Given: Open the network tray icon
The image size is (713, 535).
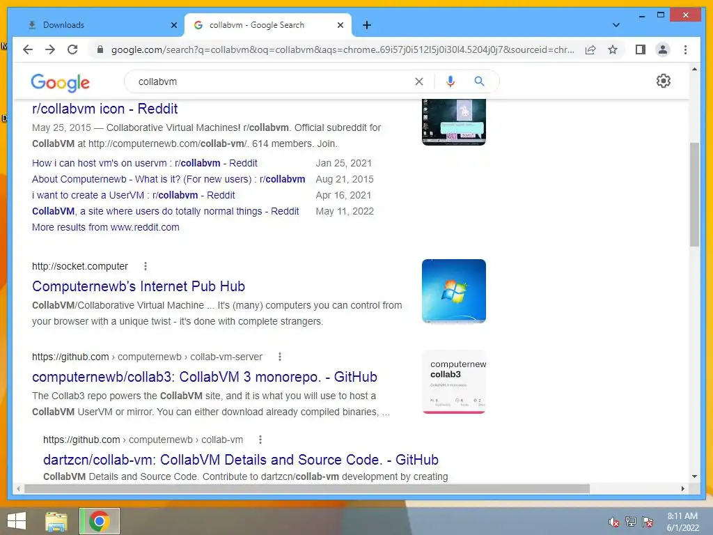Looking at the screenshot, I should point(631,522).
